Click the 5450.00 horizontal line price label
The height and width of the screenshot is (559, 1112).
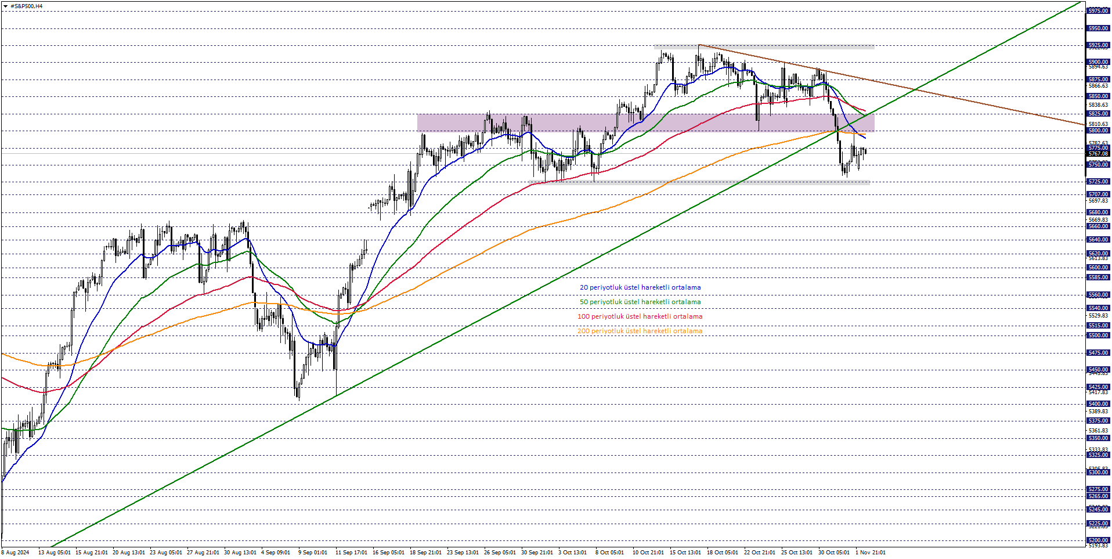click(1098, 370)
